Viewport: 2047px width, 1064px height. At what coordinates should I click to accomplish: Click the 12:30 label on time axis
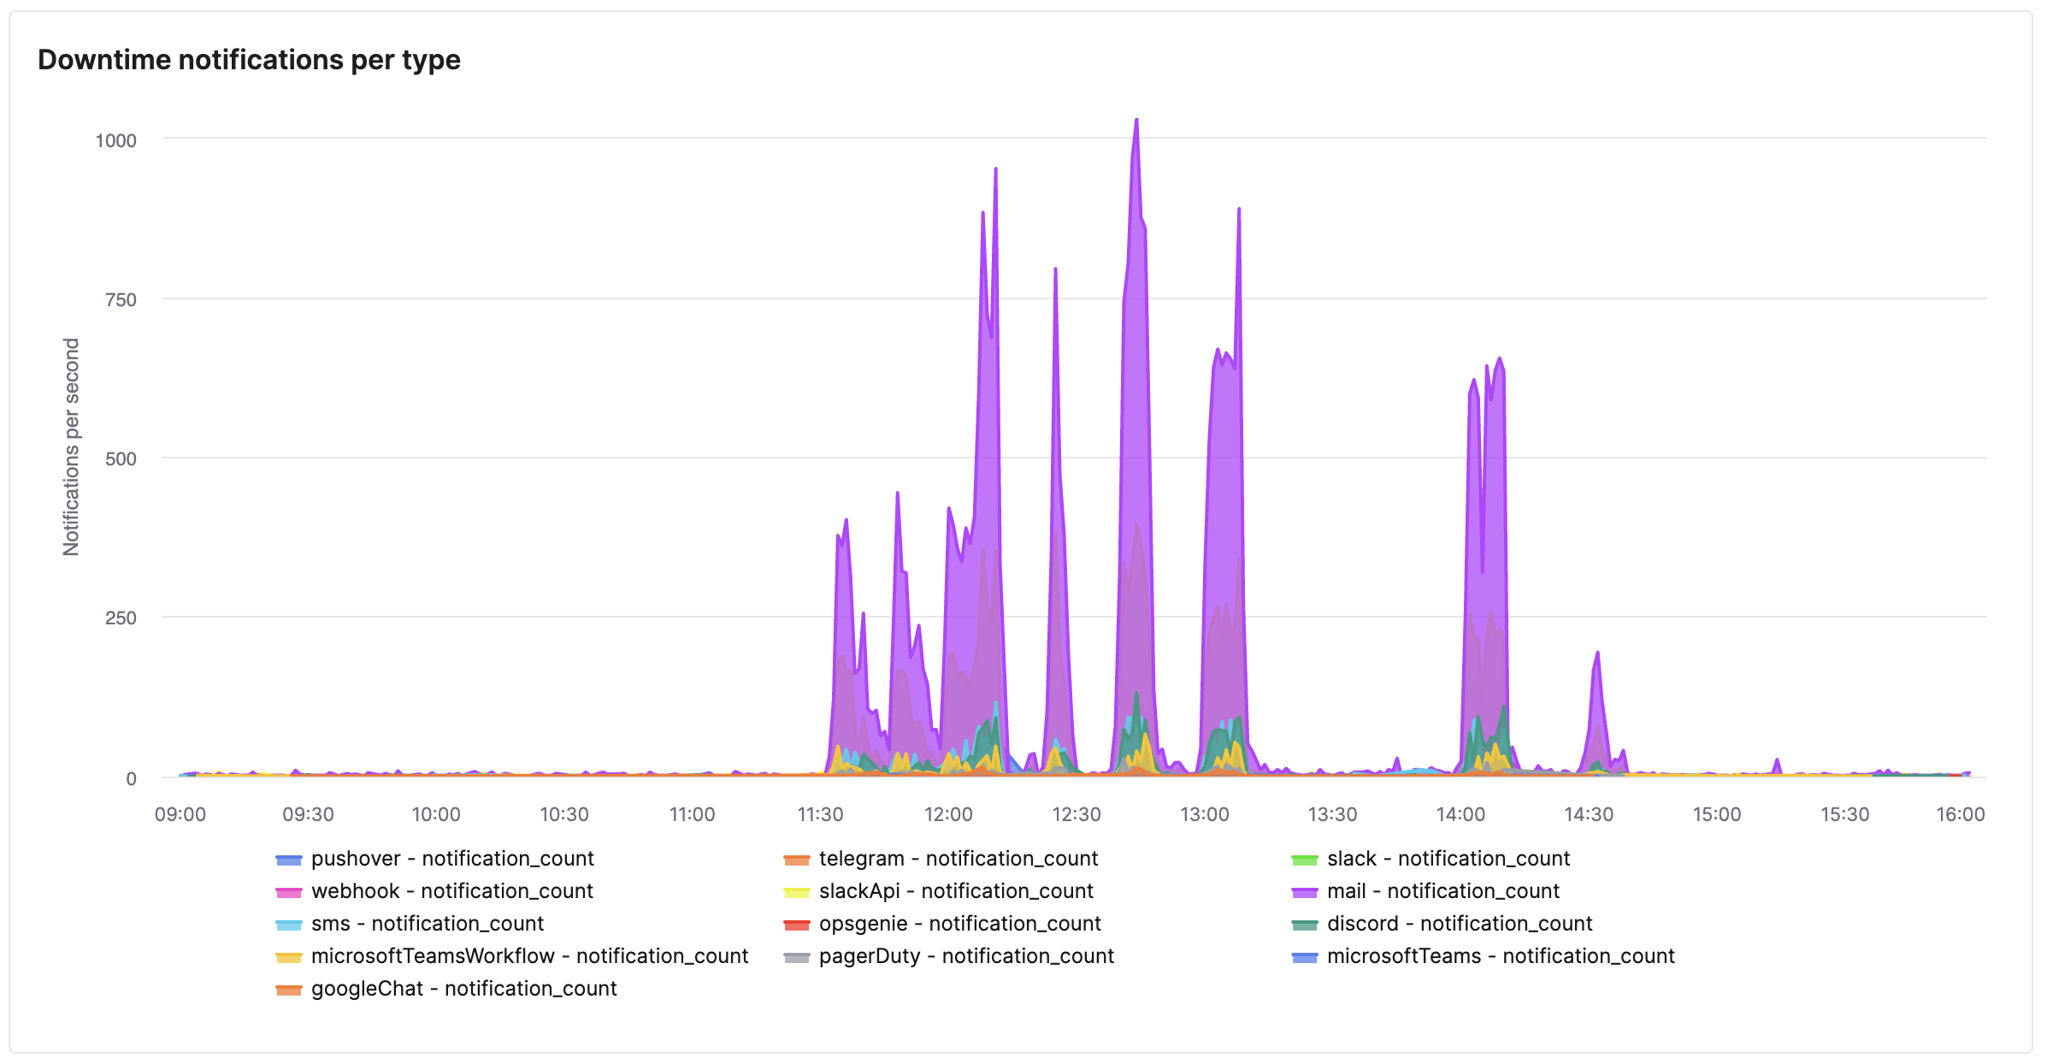coord(1076,814)
